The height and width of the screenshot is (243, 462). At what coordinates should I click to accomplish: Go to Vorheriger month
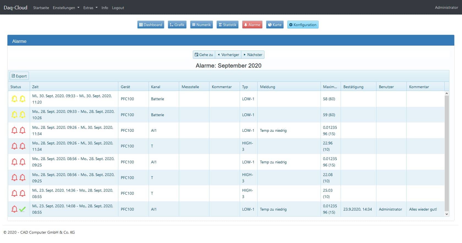tap(228, 55)
